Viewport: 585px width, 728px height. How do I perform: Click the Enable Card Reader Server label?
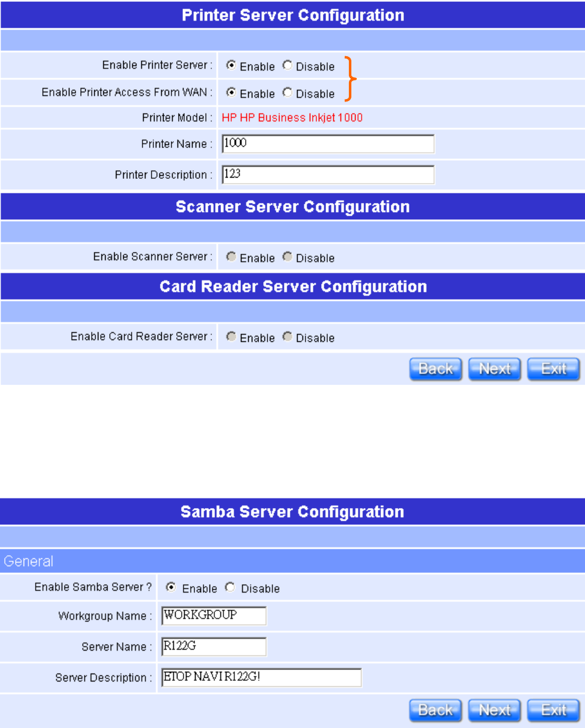pyautogui.click(x=142, y=337)
